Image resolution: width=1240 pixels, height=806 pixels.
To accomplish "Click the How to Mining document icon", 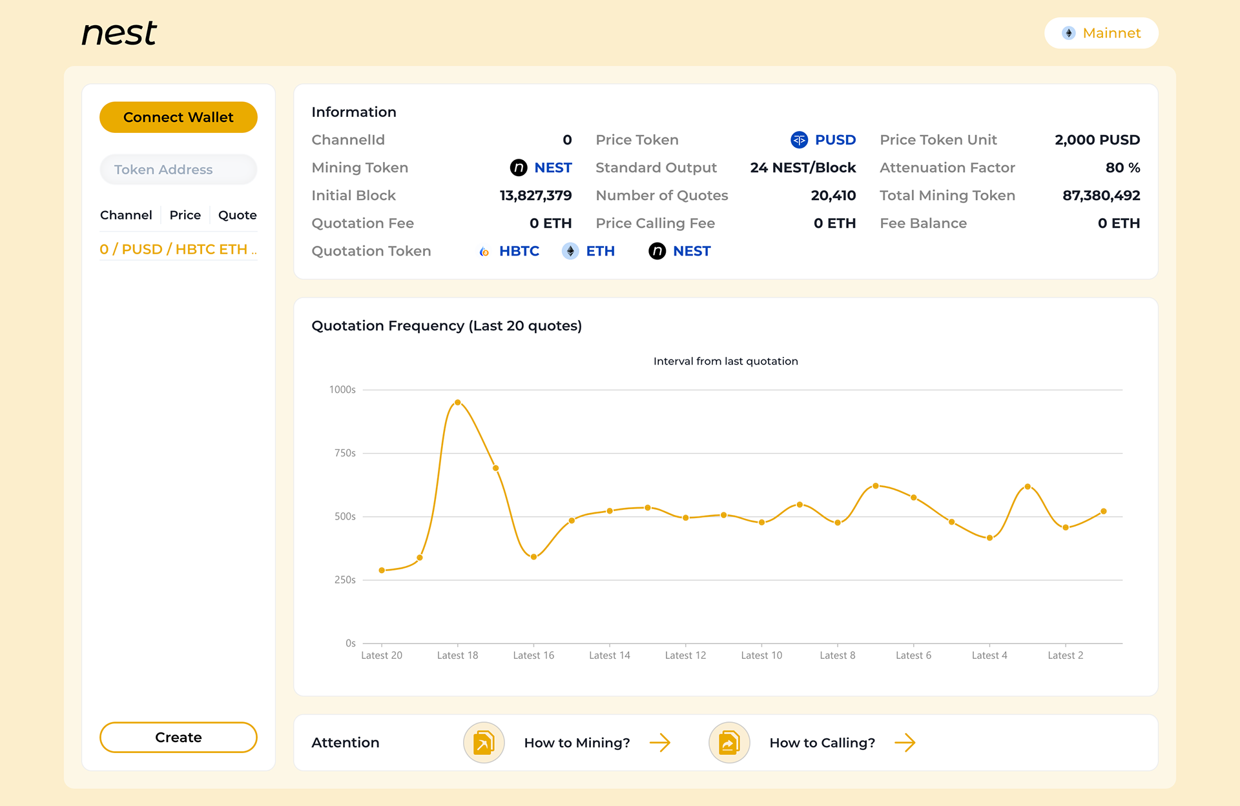I will (484, 743).
